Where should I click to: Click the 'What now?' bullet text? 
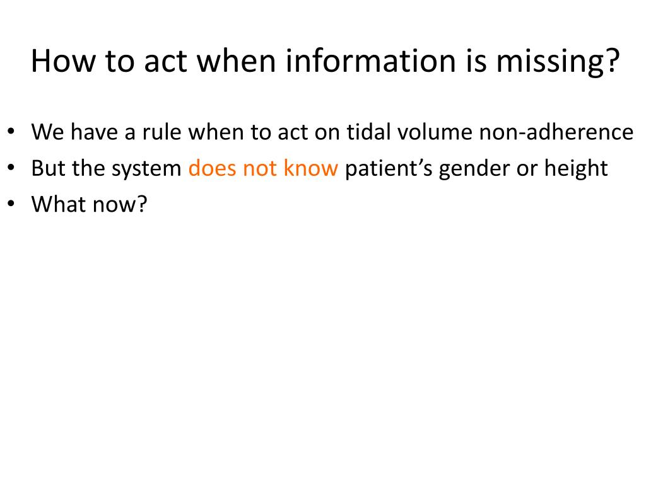(x=89, y=204)
